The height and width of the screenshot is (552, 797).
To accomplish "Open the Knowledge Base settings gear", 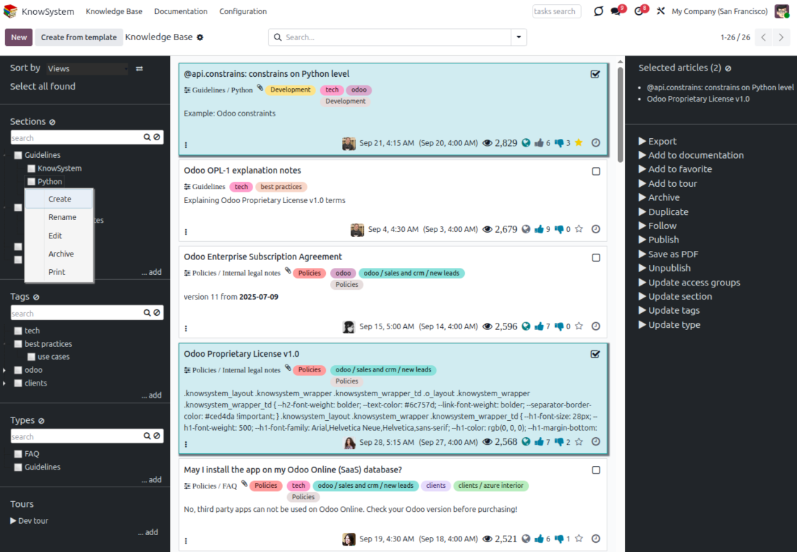I will (200, 37).
